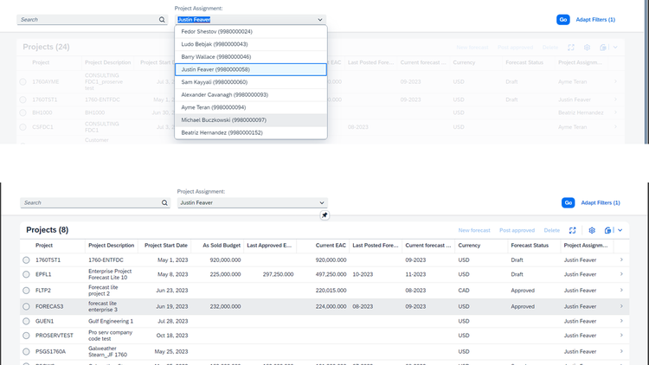Image resolution: width=649 pixels, height=365 pixels.
Task: Select Ludo Bebjak (9980000043) from list
Action: (251, 44)
